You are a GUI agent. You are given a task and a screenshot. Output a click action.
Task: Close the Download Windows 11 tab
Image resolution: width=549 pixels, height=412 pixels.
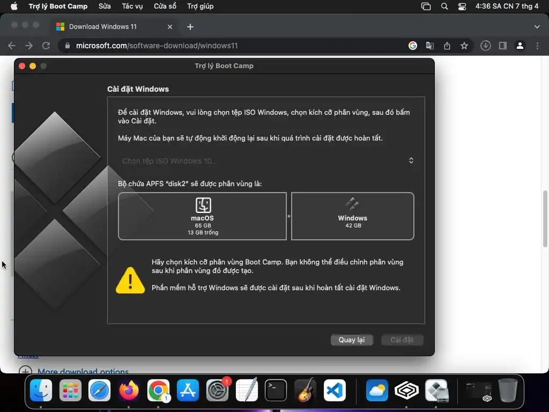pyautogui.click(x=170, y=27)
